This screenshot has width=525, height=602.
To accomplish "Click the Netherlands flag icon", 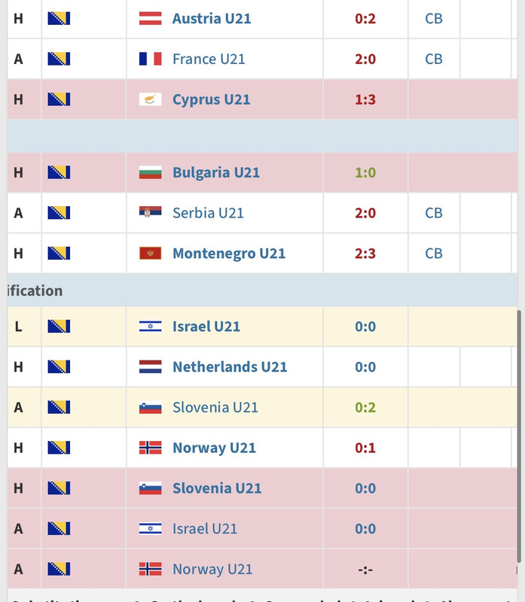I will tap(150, 366).
